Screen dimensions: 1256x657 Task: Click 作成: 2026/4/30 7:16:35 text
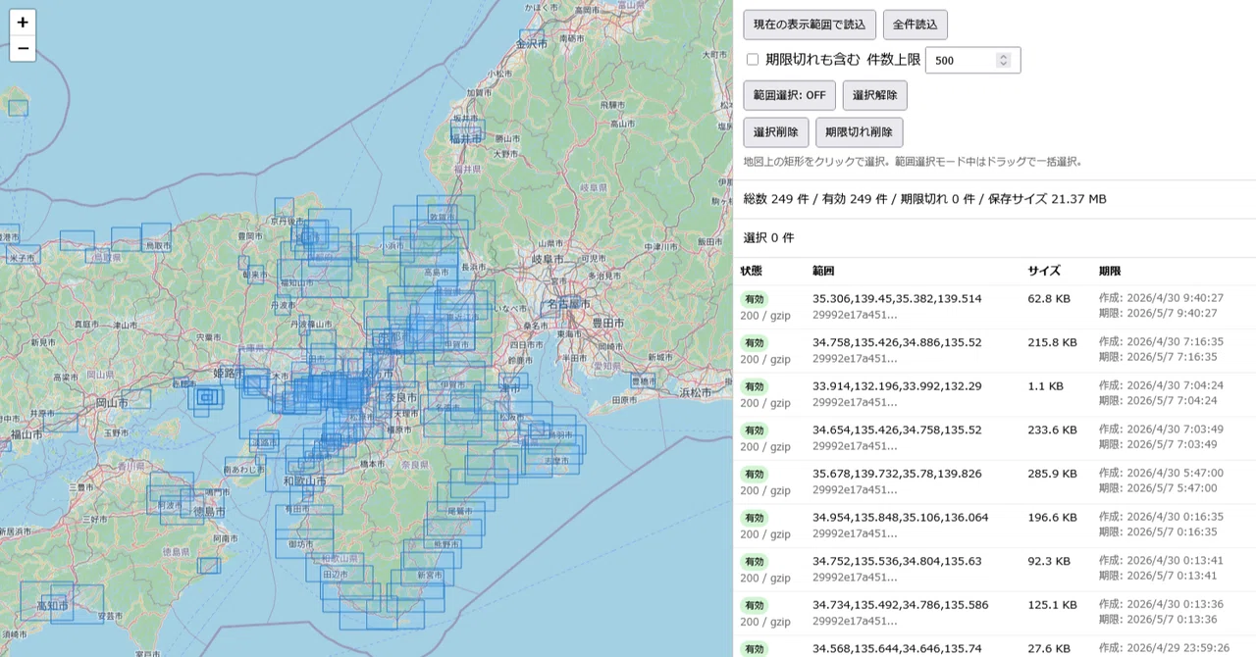tap(1161, 342)
